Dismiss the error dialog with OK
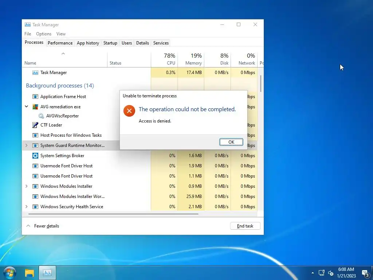 (x=231, y=142)
